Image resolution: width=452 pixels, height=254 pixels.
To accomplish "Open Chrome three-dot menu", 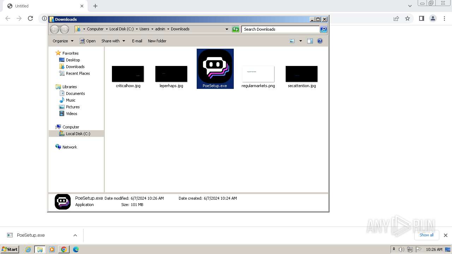I will click(444, 18).
